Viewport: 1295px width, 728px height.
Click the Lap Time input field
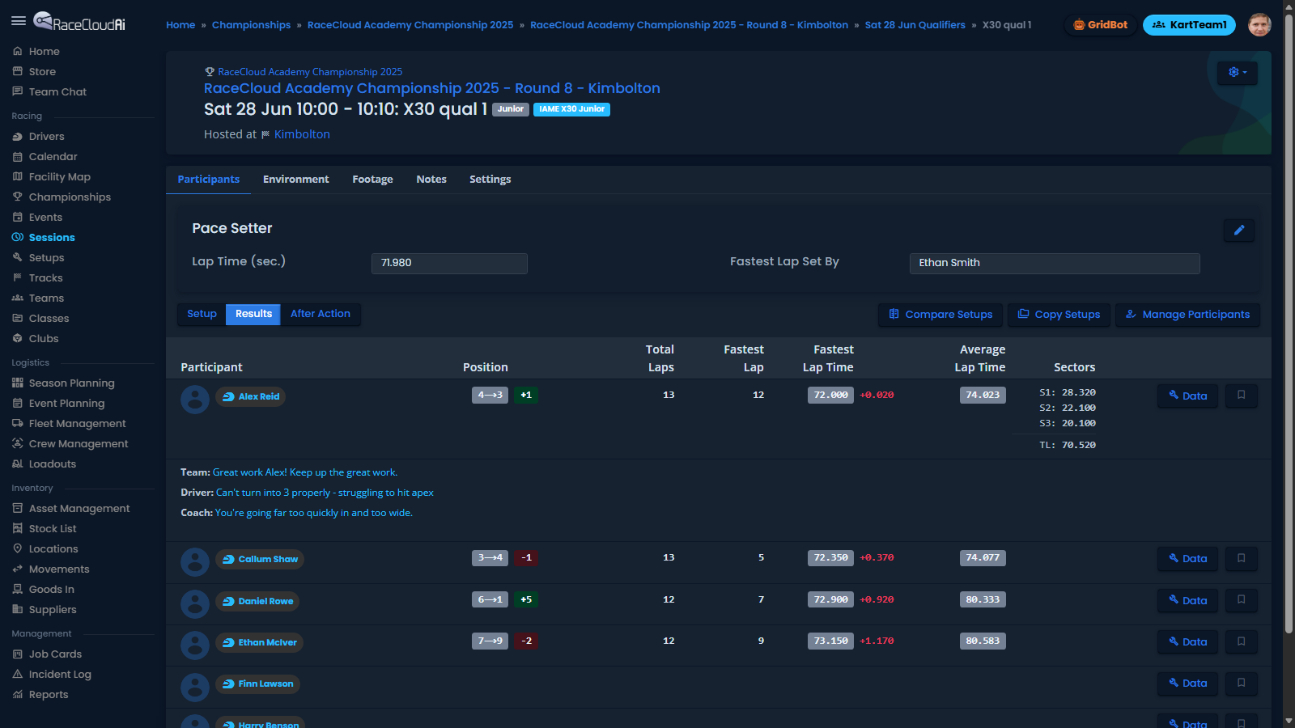pos(449,263)
